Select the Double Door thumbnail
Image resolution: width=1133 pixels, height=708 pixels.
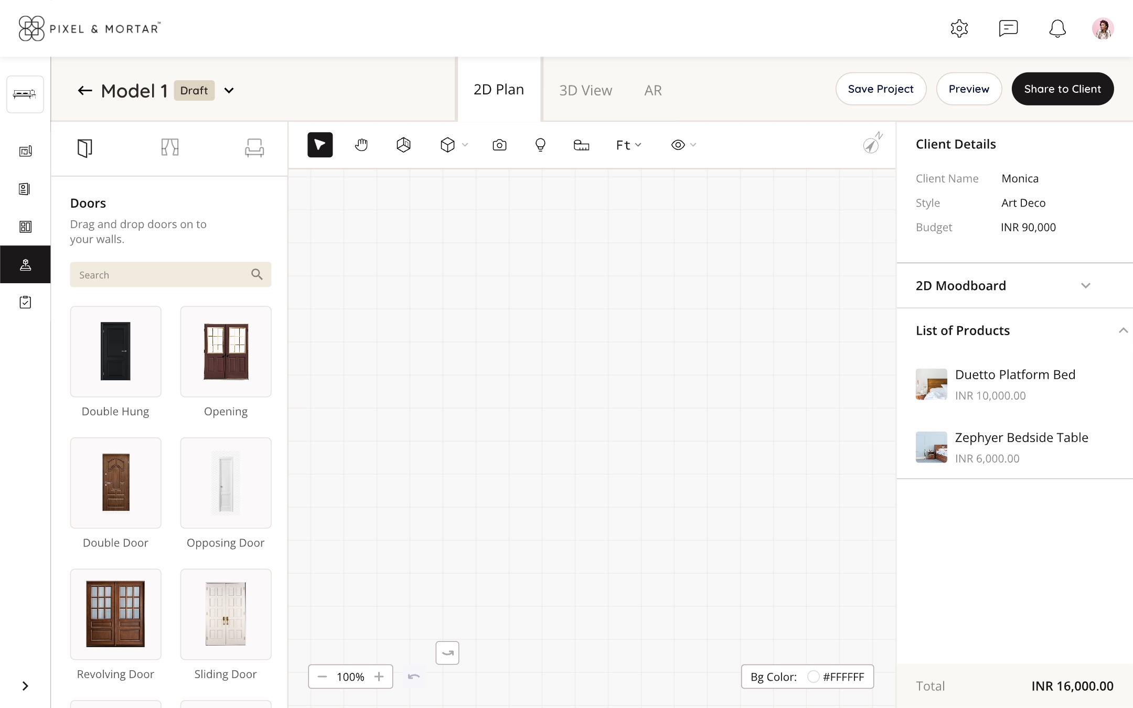pyautogui.click(x=115, y=482)
